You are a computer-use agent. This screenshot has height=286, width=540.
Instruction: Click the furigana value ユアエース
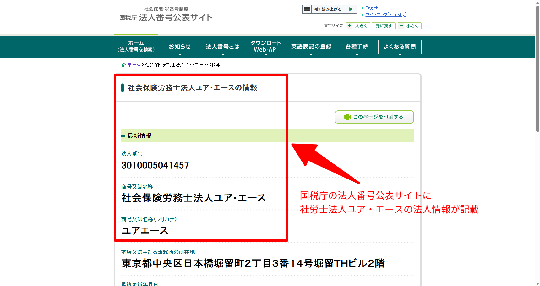pyautogui.click(x=145, y=231)
